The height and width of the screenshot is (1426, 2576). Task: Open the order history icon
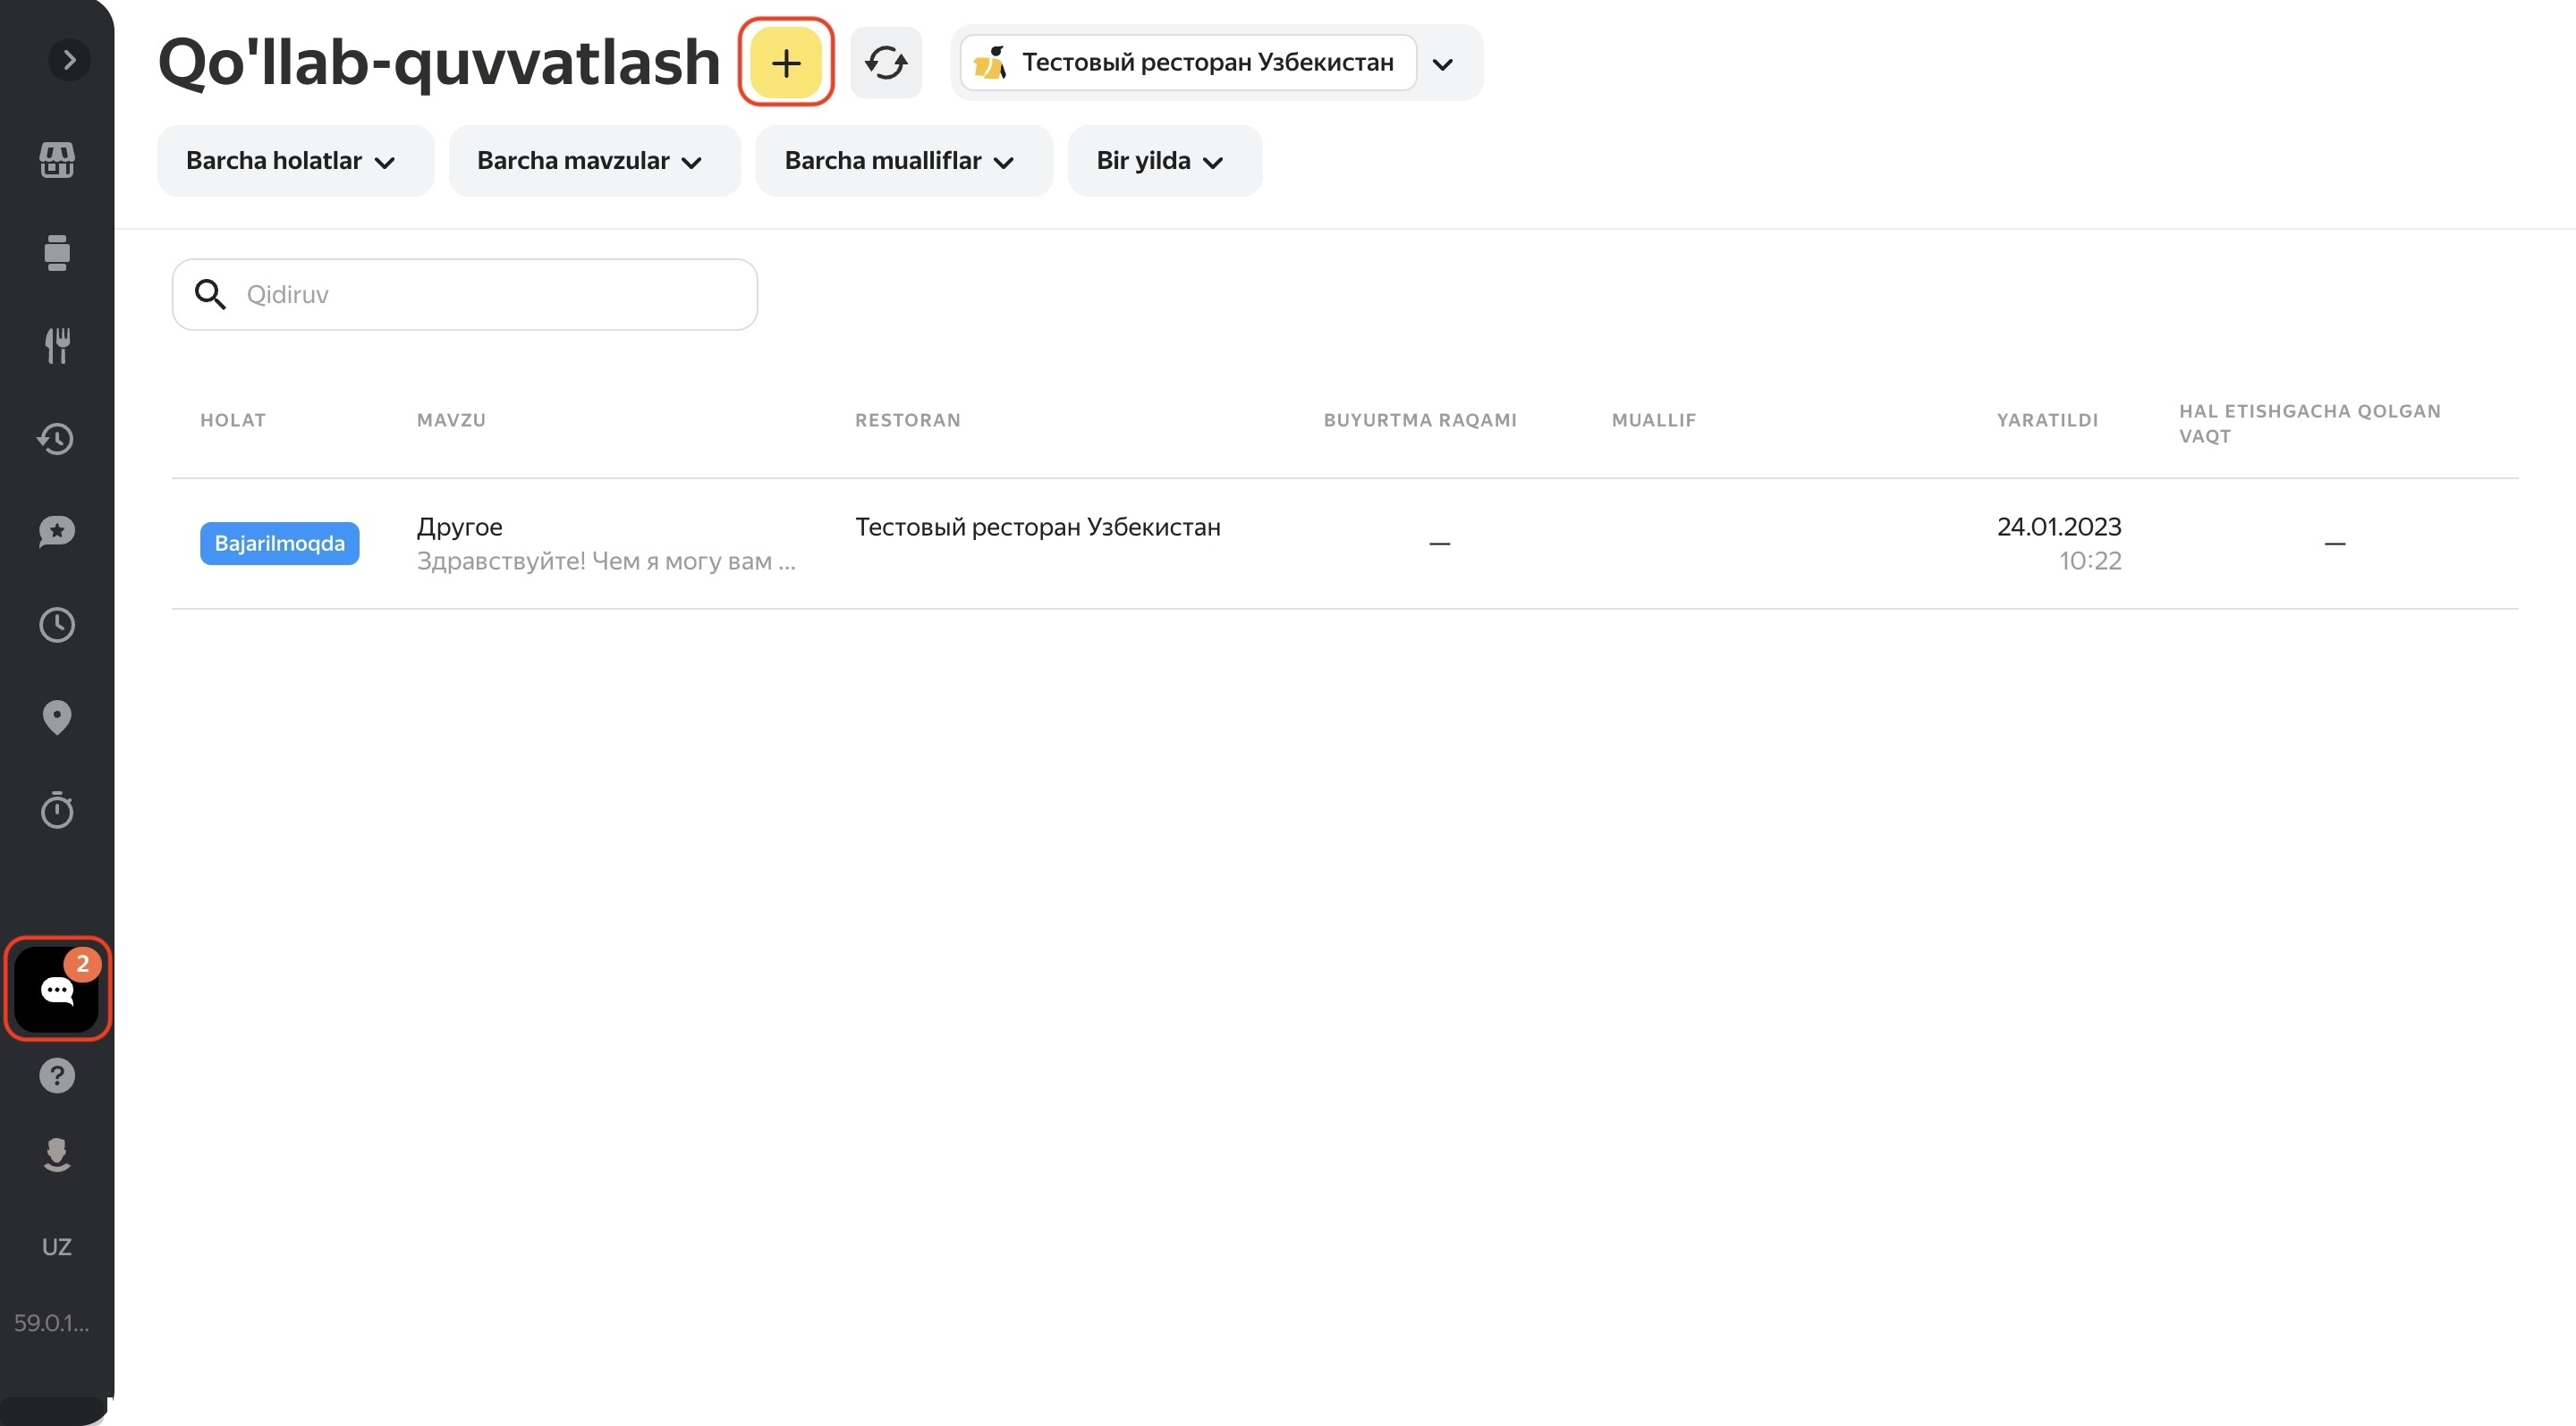(x=57, y=439)
